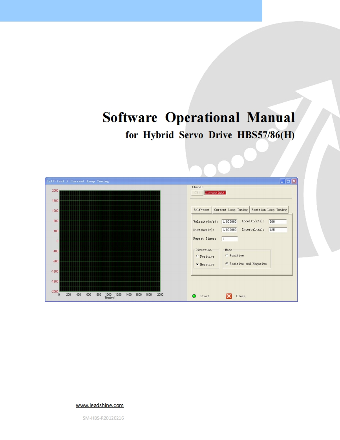
Task: Switch to the Current Loop Tuning tab
Action: [x=231, y=210]
